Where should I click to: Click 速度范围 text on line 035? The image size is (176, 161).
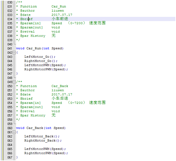(x=97, y=23)
